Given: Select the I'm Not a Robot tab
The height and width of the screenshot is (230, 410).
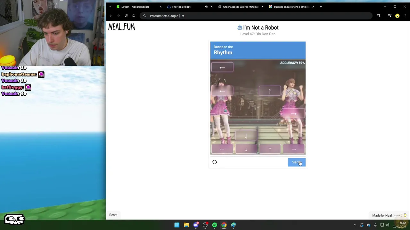Looking at the screenshot, I should (181, 7).
